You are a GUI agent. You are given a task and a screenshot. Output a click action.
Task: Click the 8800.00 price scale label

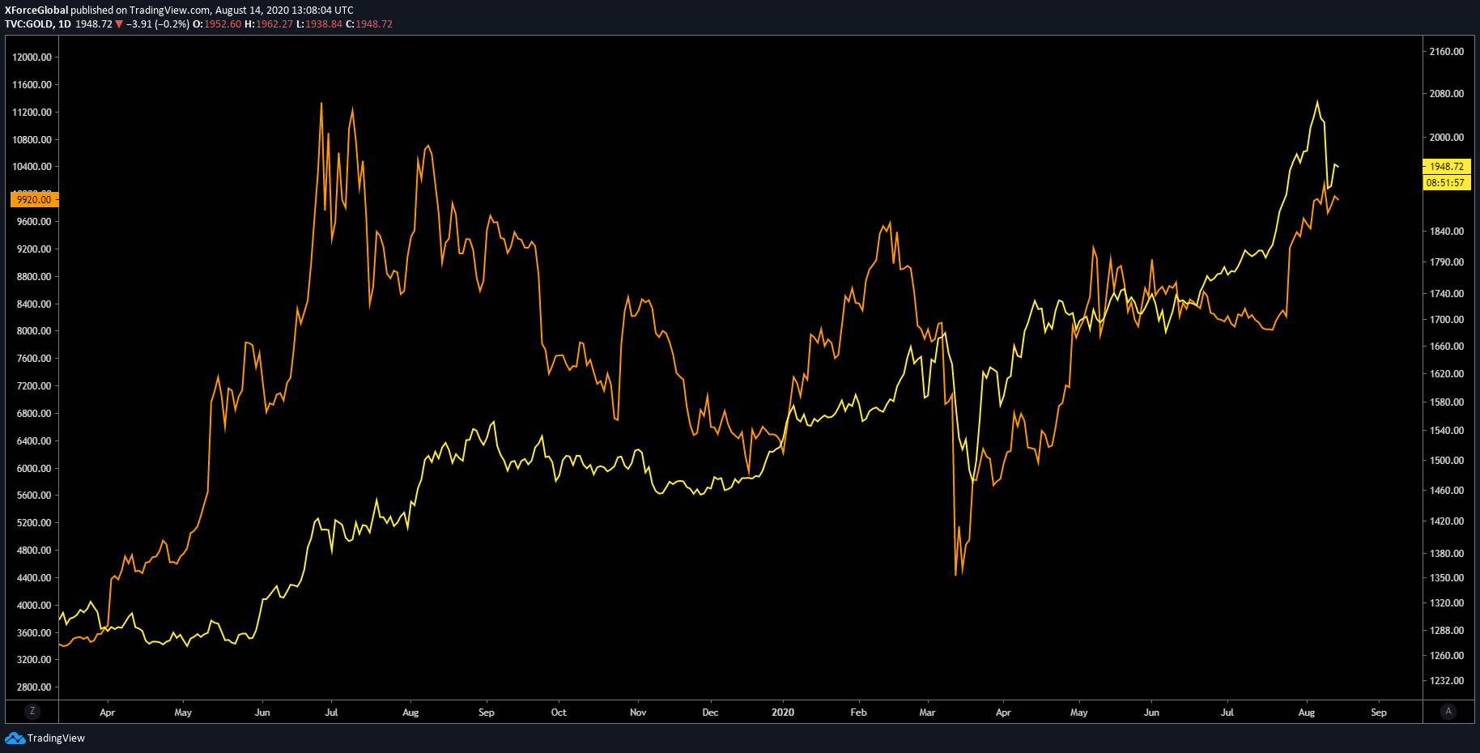click(34, 277)
